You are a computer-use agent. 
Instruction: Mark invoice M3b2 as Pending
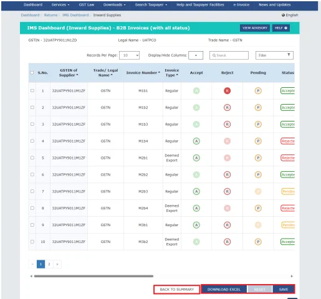tap(258, 242)
